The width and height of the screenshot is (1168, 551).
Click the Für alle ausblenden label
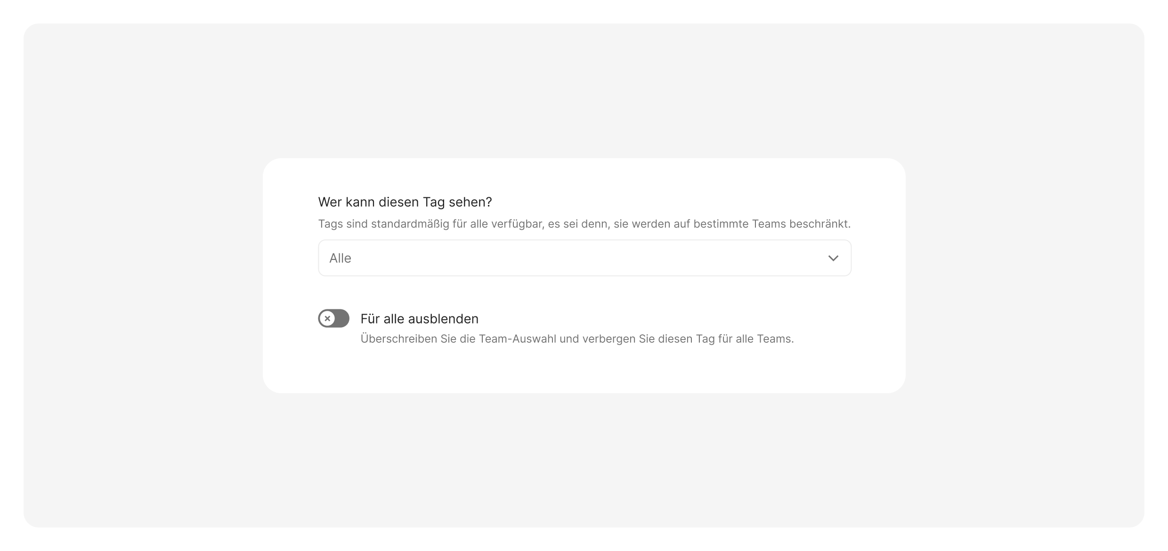tap(420, 318)
